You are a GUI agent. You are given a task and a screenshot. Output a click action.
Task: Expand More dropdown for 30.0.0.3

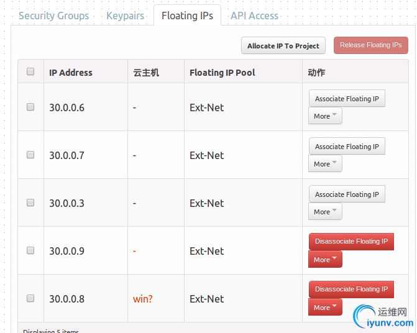click(325, 212)
